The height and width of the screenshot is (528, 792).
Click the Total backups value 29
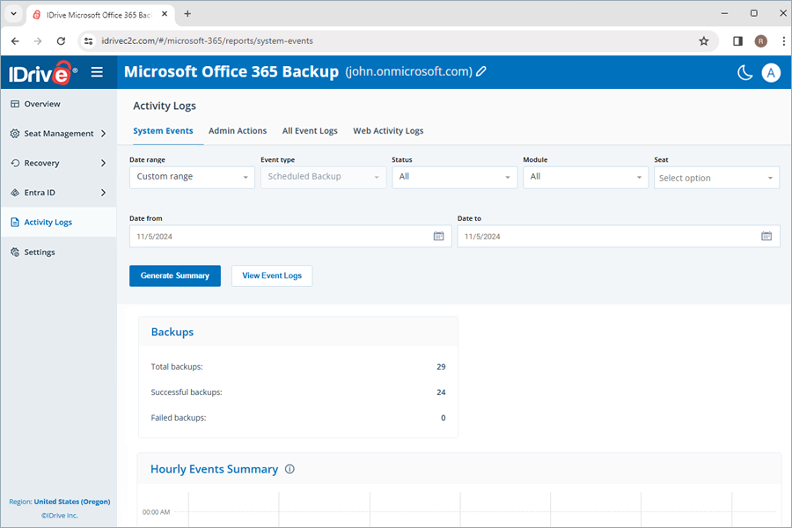point(441,367)
